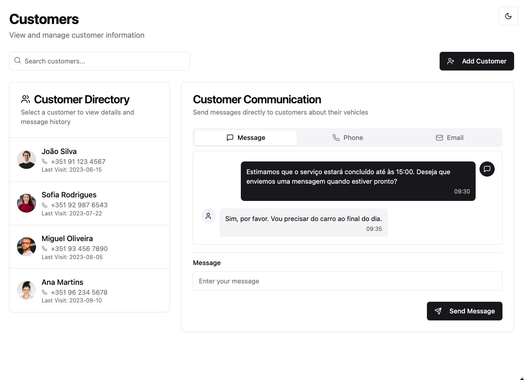This screenshot has width=524, height=380.
Task: Click phone icon beside +351 91 123 4567
Action: pos(44,161)
